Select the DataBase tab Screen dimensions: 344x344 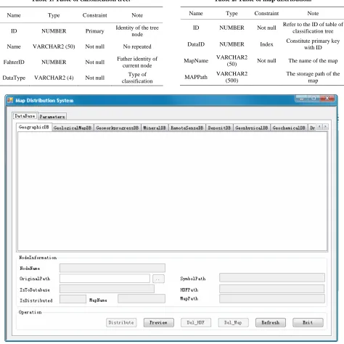(x=25, y=116)
